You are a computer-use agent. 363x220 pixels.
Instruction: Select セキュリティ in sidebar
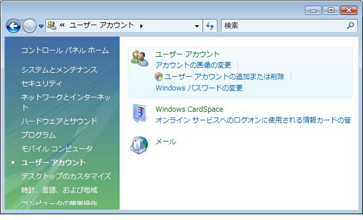[41, 83]
